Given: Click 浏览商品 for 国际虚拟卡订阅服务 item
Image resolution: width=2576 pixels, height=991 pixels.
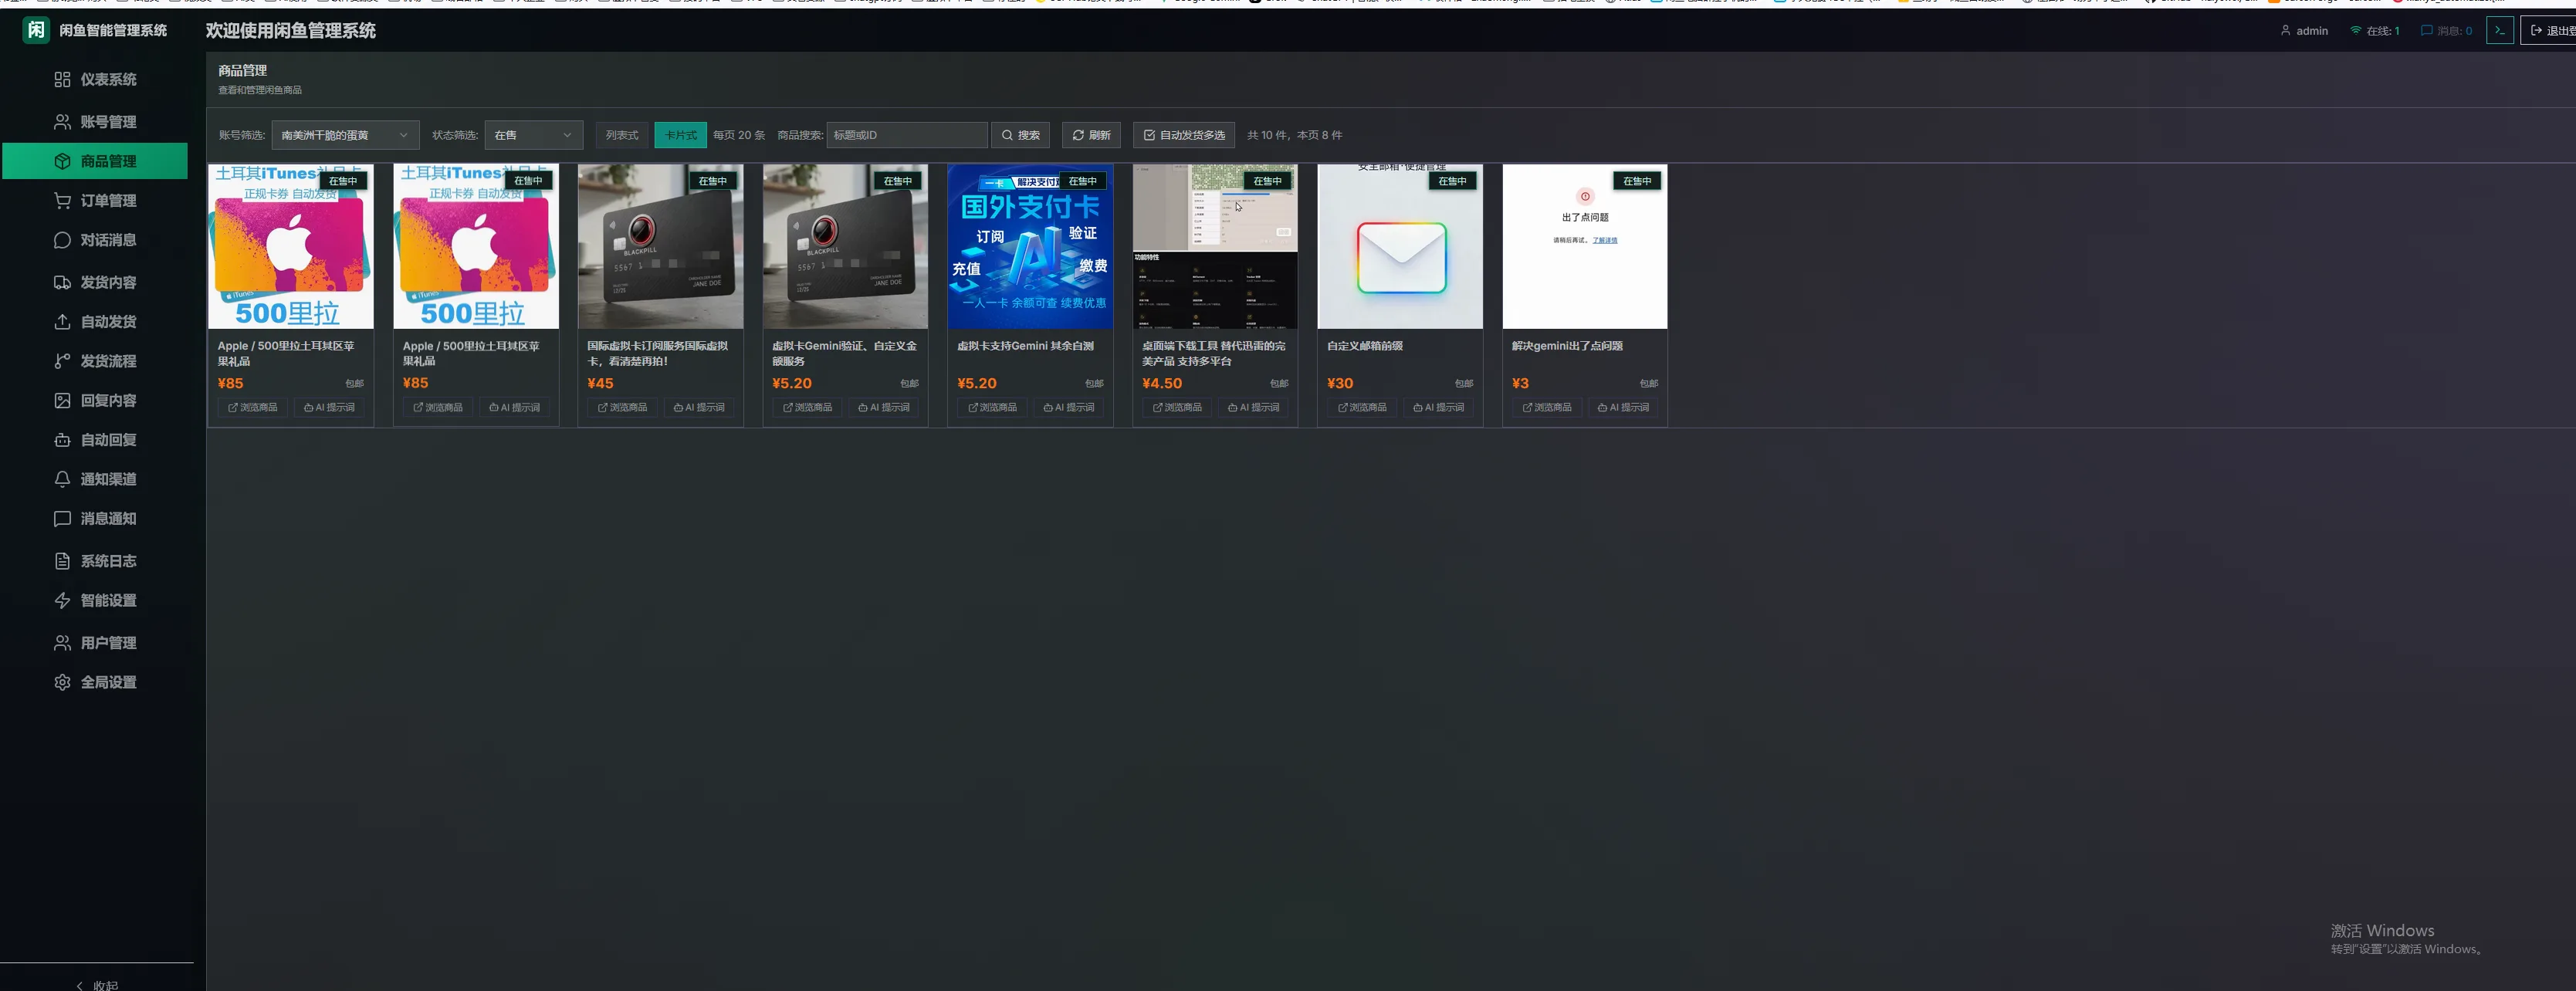Looking at the screenshot, I should click(x=622, y=408).
